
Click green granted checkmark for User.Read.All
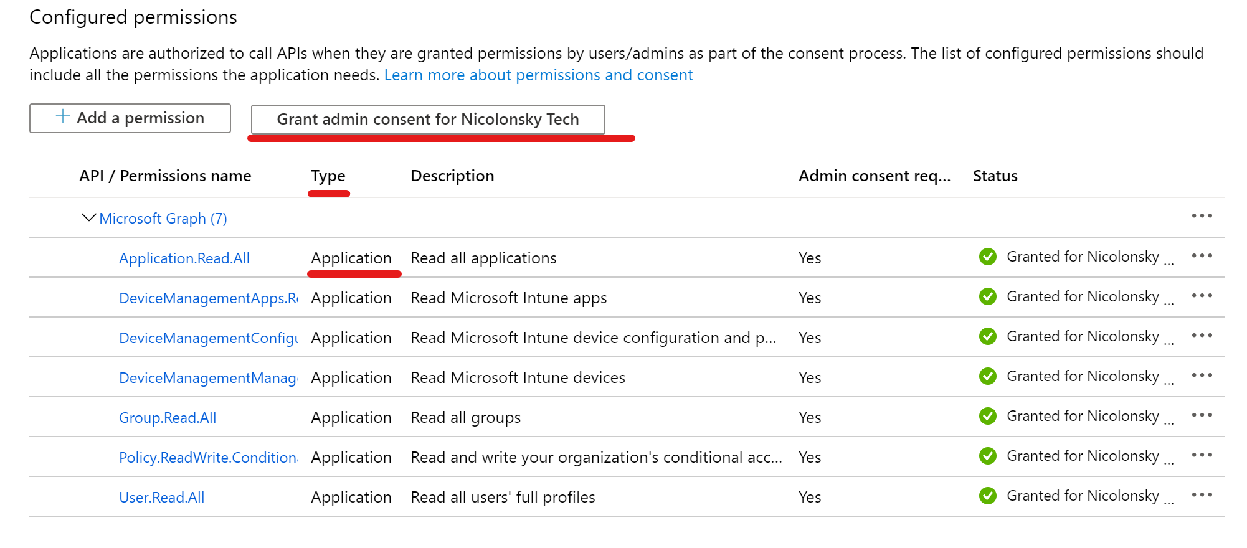click(987, 496)
